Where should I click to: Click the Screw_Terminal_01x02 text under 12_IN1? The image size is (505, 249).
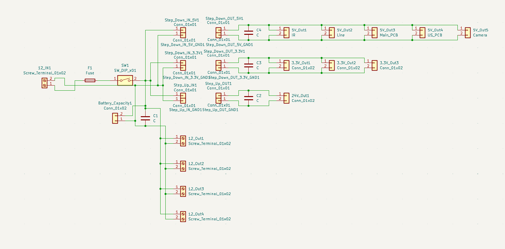(44, 73)
